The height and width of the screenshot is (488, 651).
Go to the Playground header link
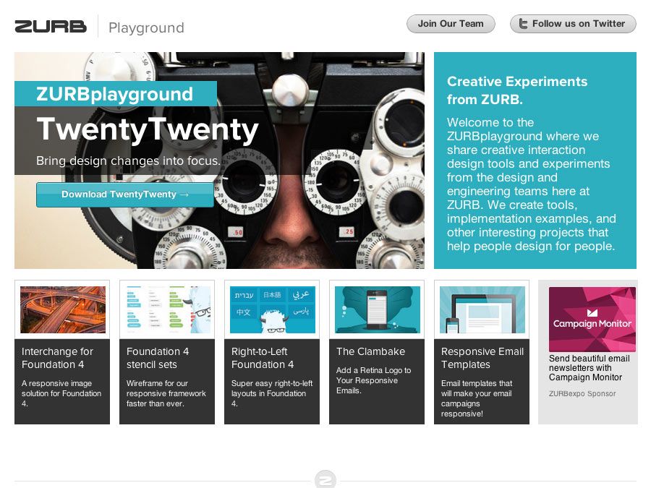click(146, 27)
